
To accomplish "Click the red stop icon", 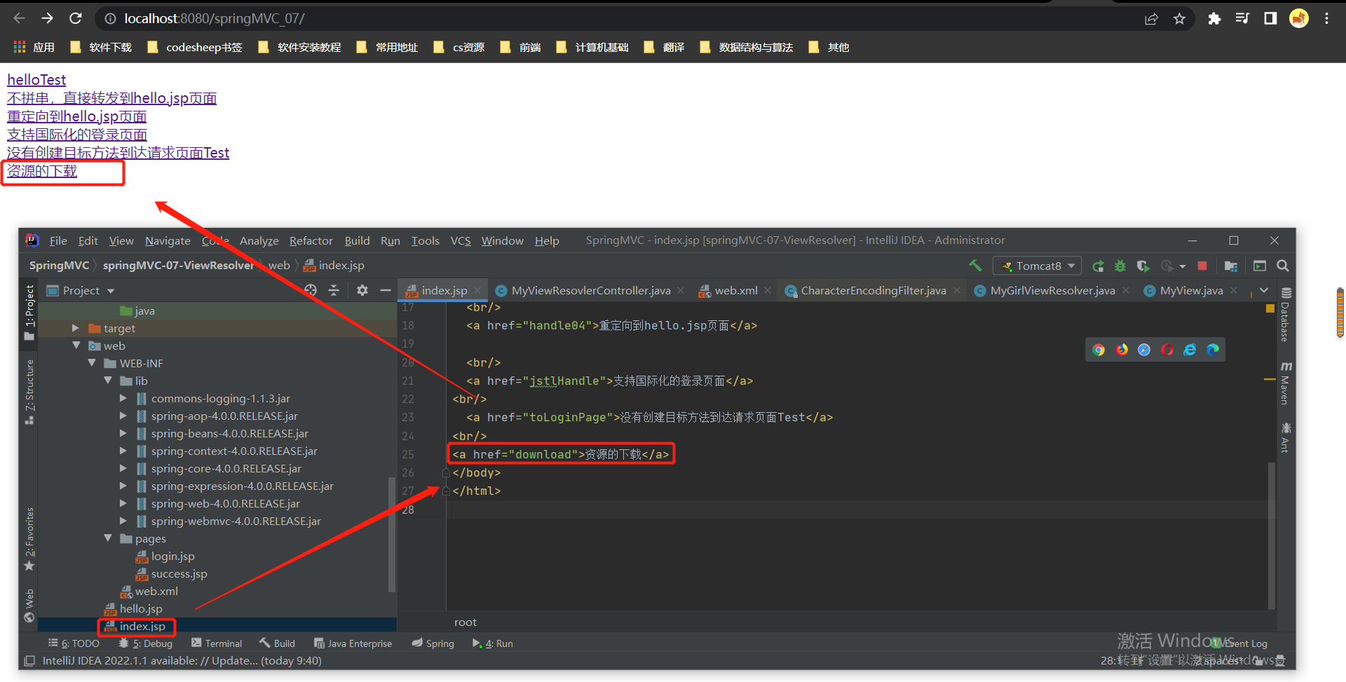I will point(1202,266).
